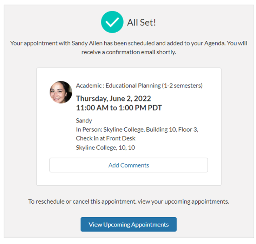Image resolution: width=256 pixels, height=244 pixels.
Task: Click the word "Agenda" in the confirmation message
Action: [211, 44]
